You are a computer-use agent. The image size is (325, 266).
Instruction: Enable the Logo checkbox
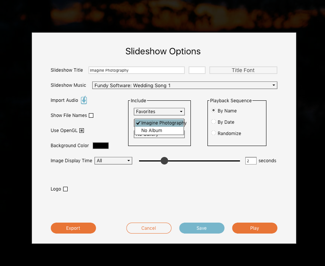[x=65, y=189]
